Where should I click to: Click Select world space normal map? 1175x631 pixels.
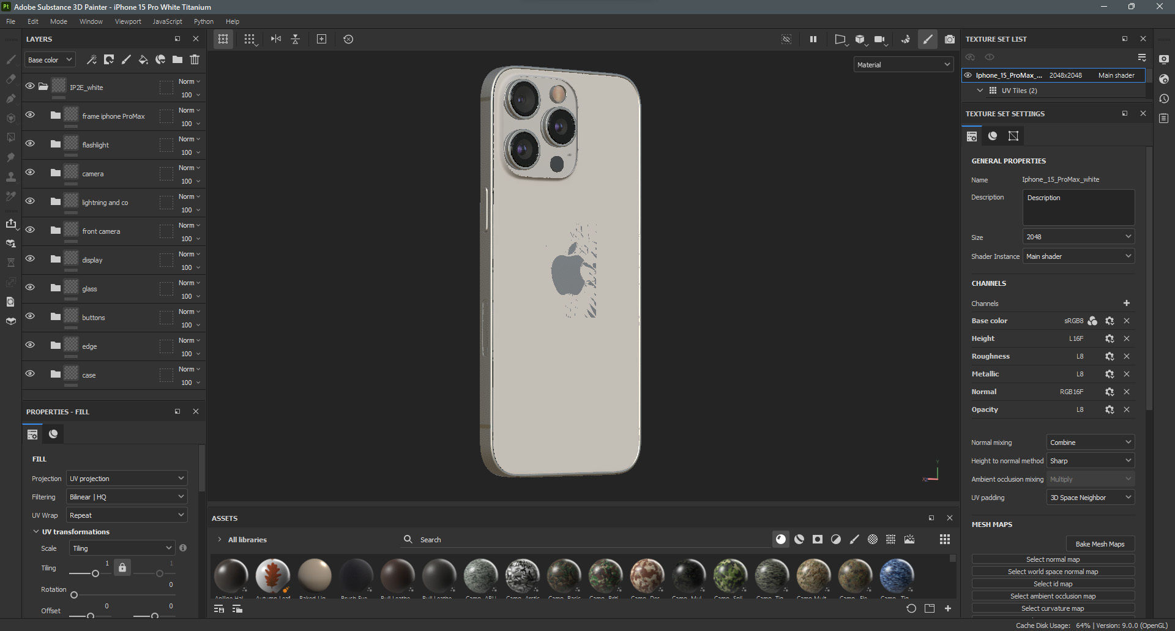(x=1053, y=571)
